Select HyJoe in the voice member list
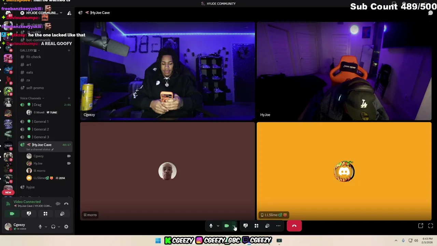This screenshot has width=437, height=246. [x=49, y=163]
